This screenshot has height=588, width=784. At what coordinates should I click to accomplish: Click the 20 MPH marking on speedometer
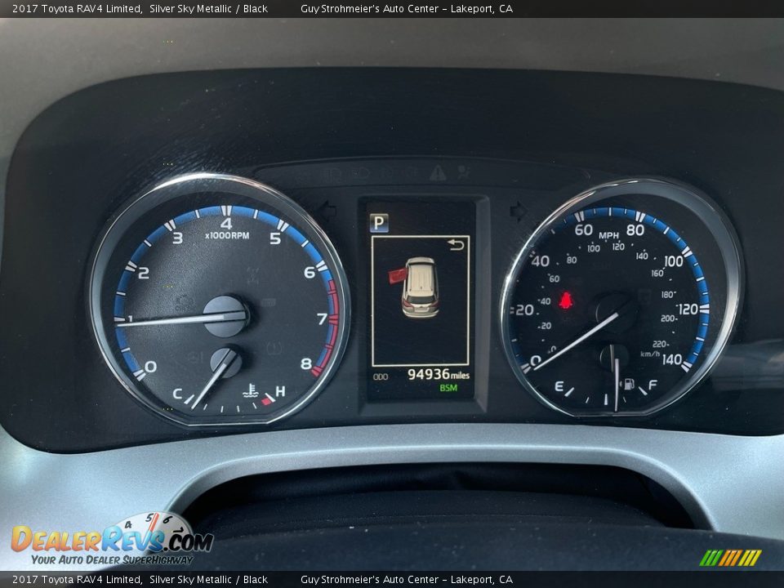(x=524, y=310)
